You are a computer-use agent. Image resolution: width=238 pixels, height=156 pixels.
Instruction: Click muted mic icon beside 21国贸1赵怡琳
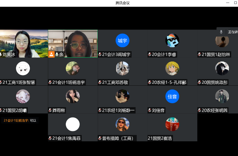(199, 54)
